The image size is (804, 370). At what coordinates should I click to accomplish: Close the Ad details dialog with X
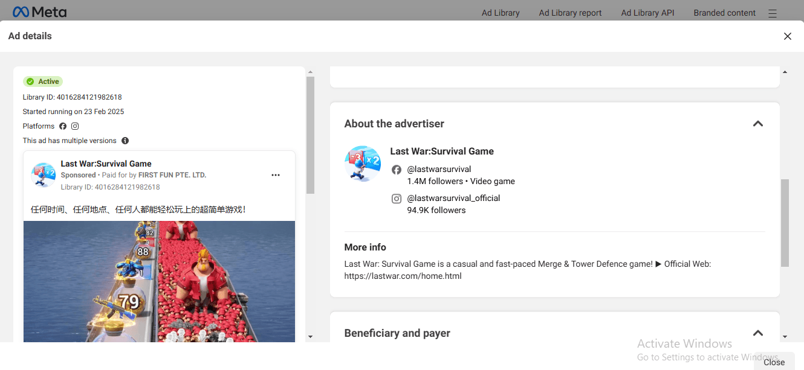[x=787, y=36]
